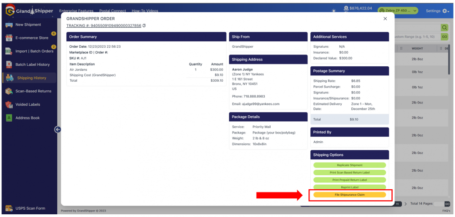Toggle light mode sun icon
455x217 pixels.
click(x=334, y=11)
